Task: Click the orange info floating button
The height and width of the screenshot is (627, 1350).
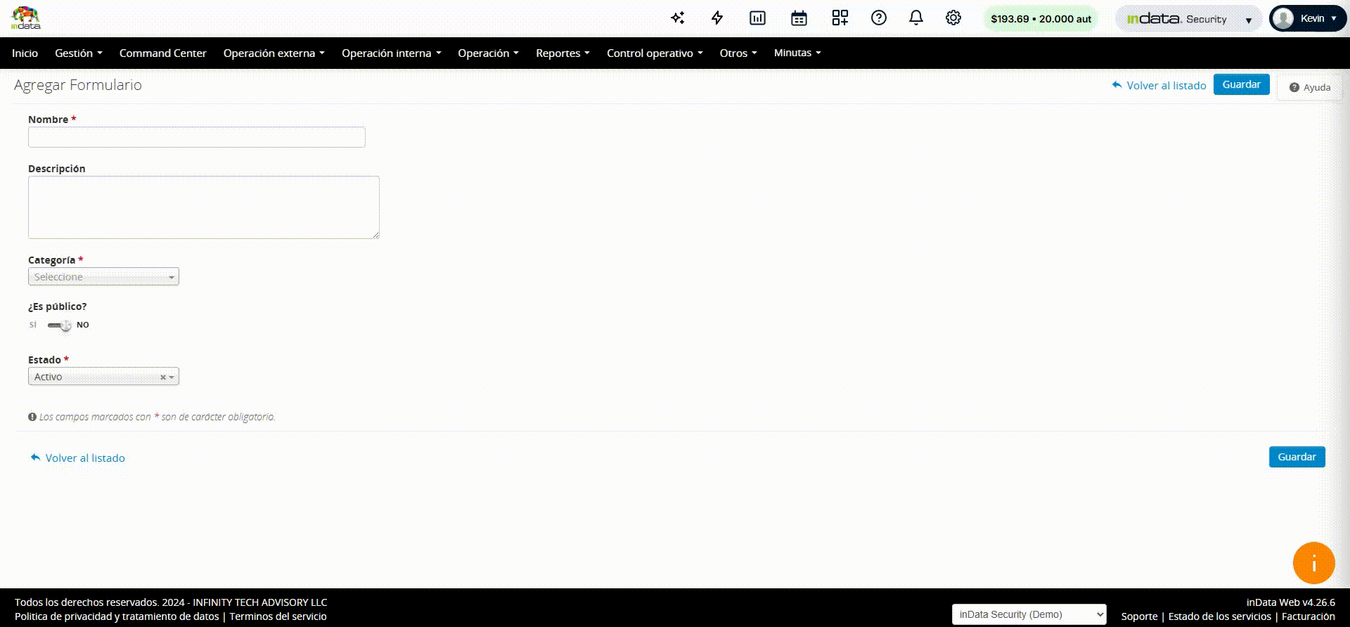Action: coord(1313,563)
